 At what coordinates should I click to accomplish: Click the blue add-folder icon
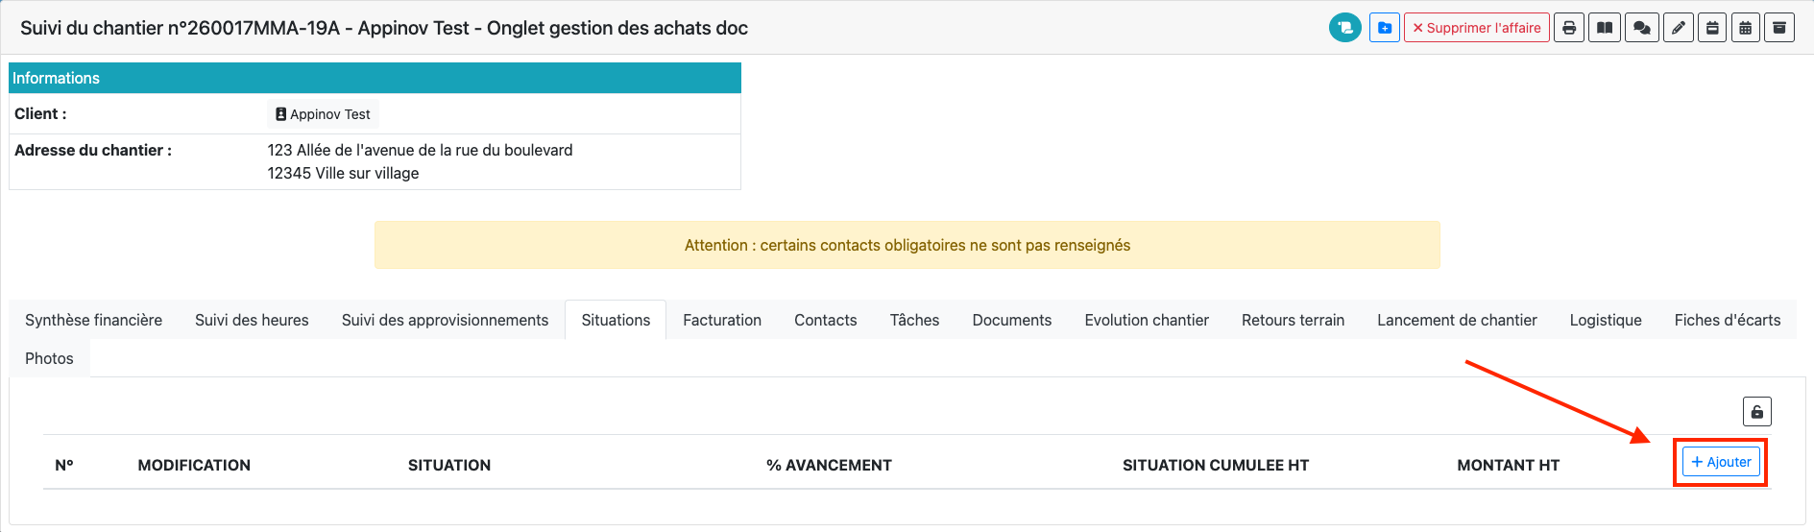pyautogui.click(x=1384, y=28)
